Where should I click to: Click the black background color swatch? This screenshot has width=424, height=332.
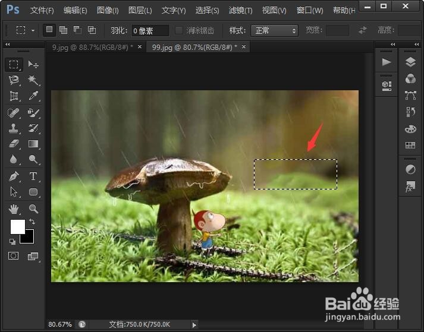pos(29,239)
